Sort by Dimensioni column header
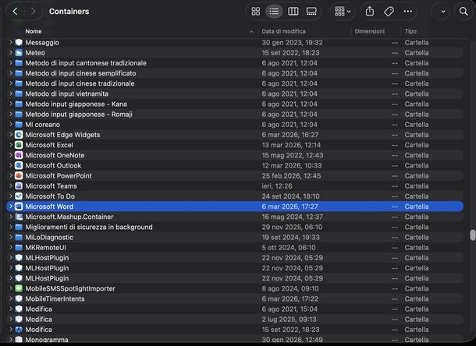476x346 pixels. pyautogui.click(x=369, y=31)
